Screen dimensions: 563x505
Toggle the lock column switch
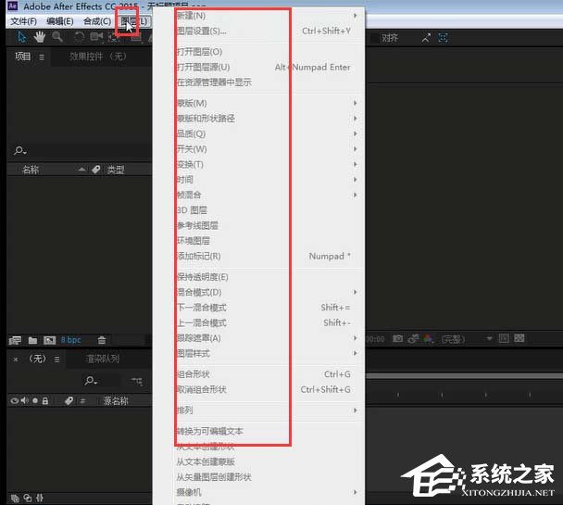pyautogui.click(x=45, y=401)
